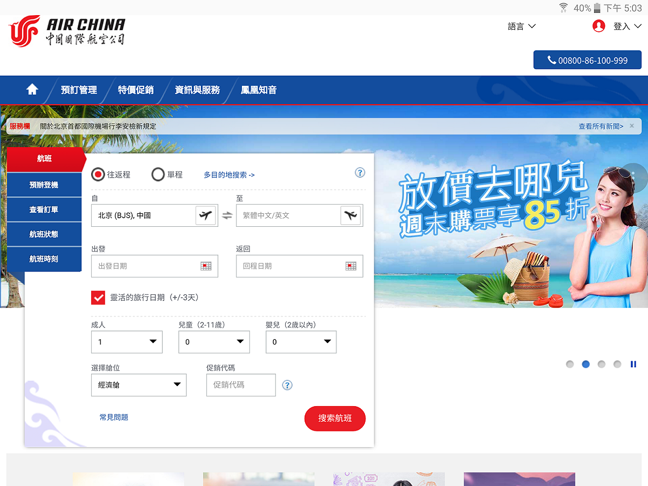648x486 pixels.
Task: Click the Air China logo
Action: coord(67,31)
